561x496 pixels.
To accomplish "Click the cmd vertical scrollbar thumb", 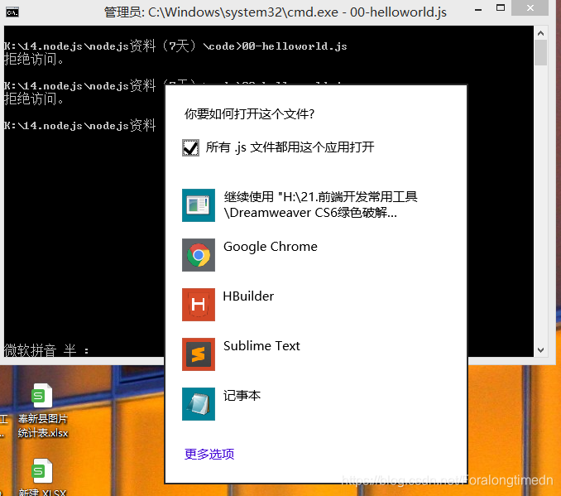I will 540,53.
